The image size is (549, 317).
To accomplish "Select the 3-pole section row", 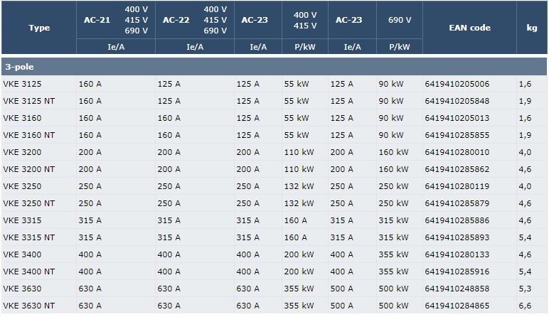I will coord(274,67).
